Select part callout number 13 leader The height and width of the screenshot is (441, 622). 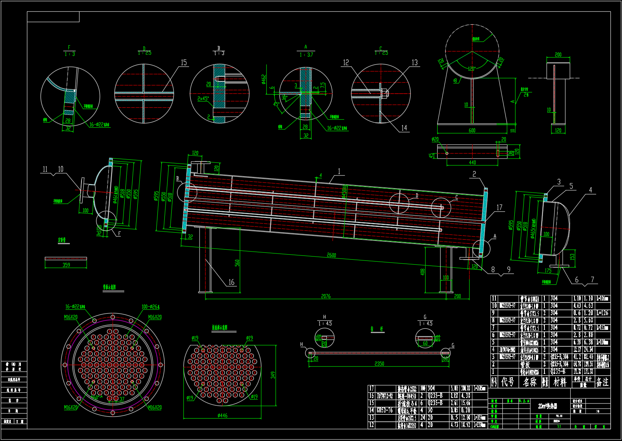414,63
